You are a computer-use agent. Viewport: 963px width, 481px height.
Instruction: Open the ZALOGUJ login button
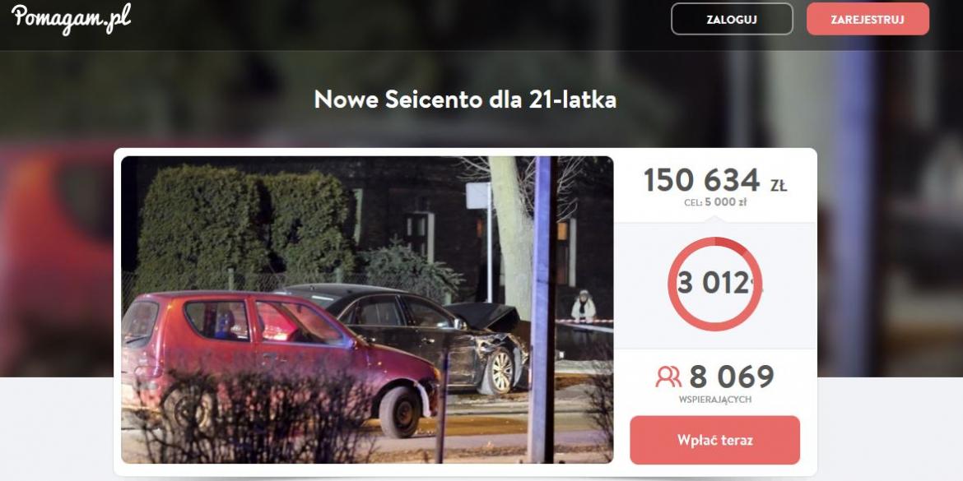732,19
